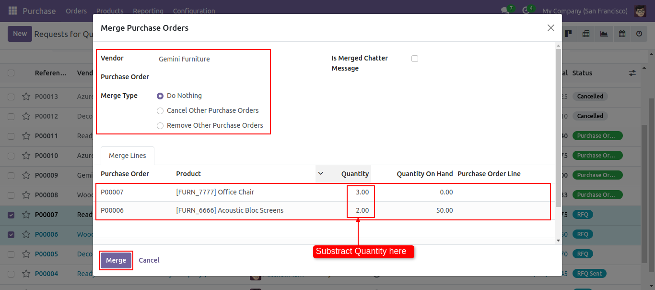The width and height of the screenshot is (655, 290).
Task: Star the P00006 order as favorite
Action: (x=26, y=234)
